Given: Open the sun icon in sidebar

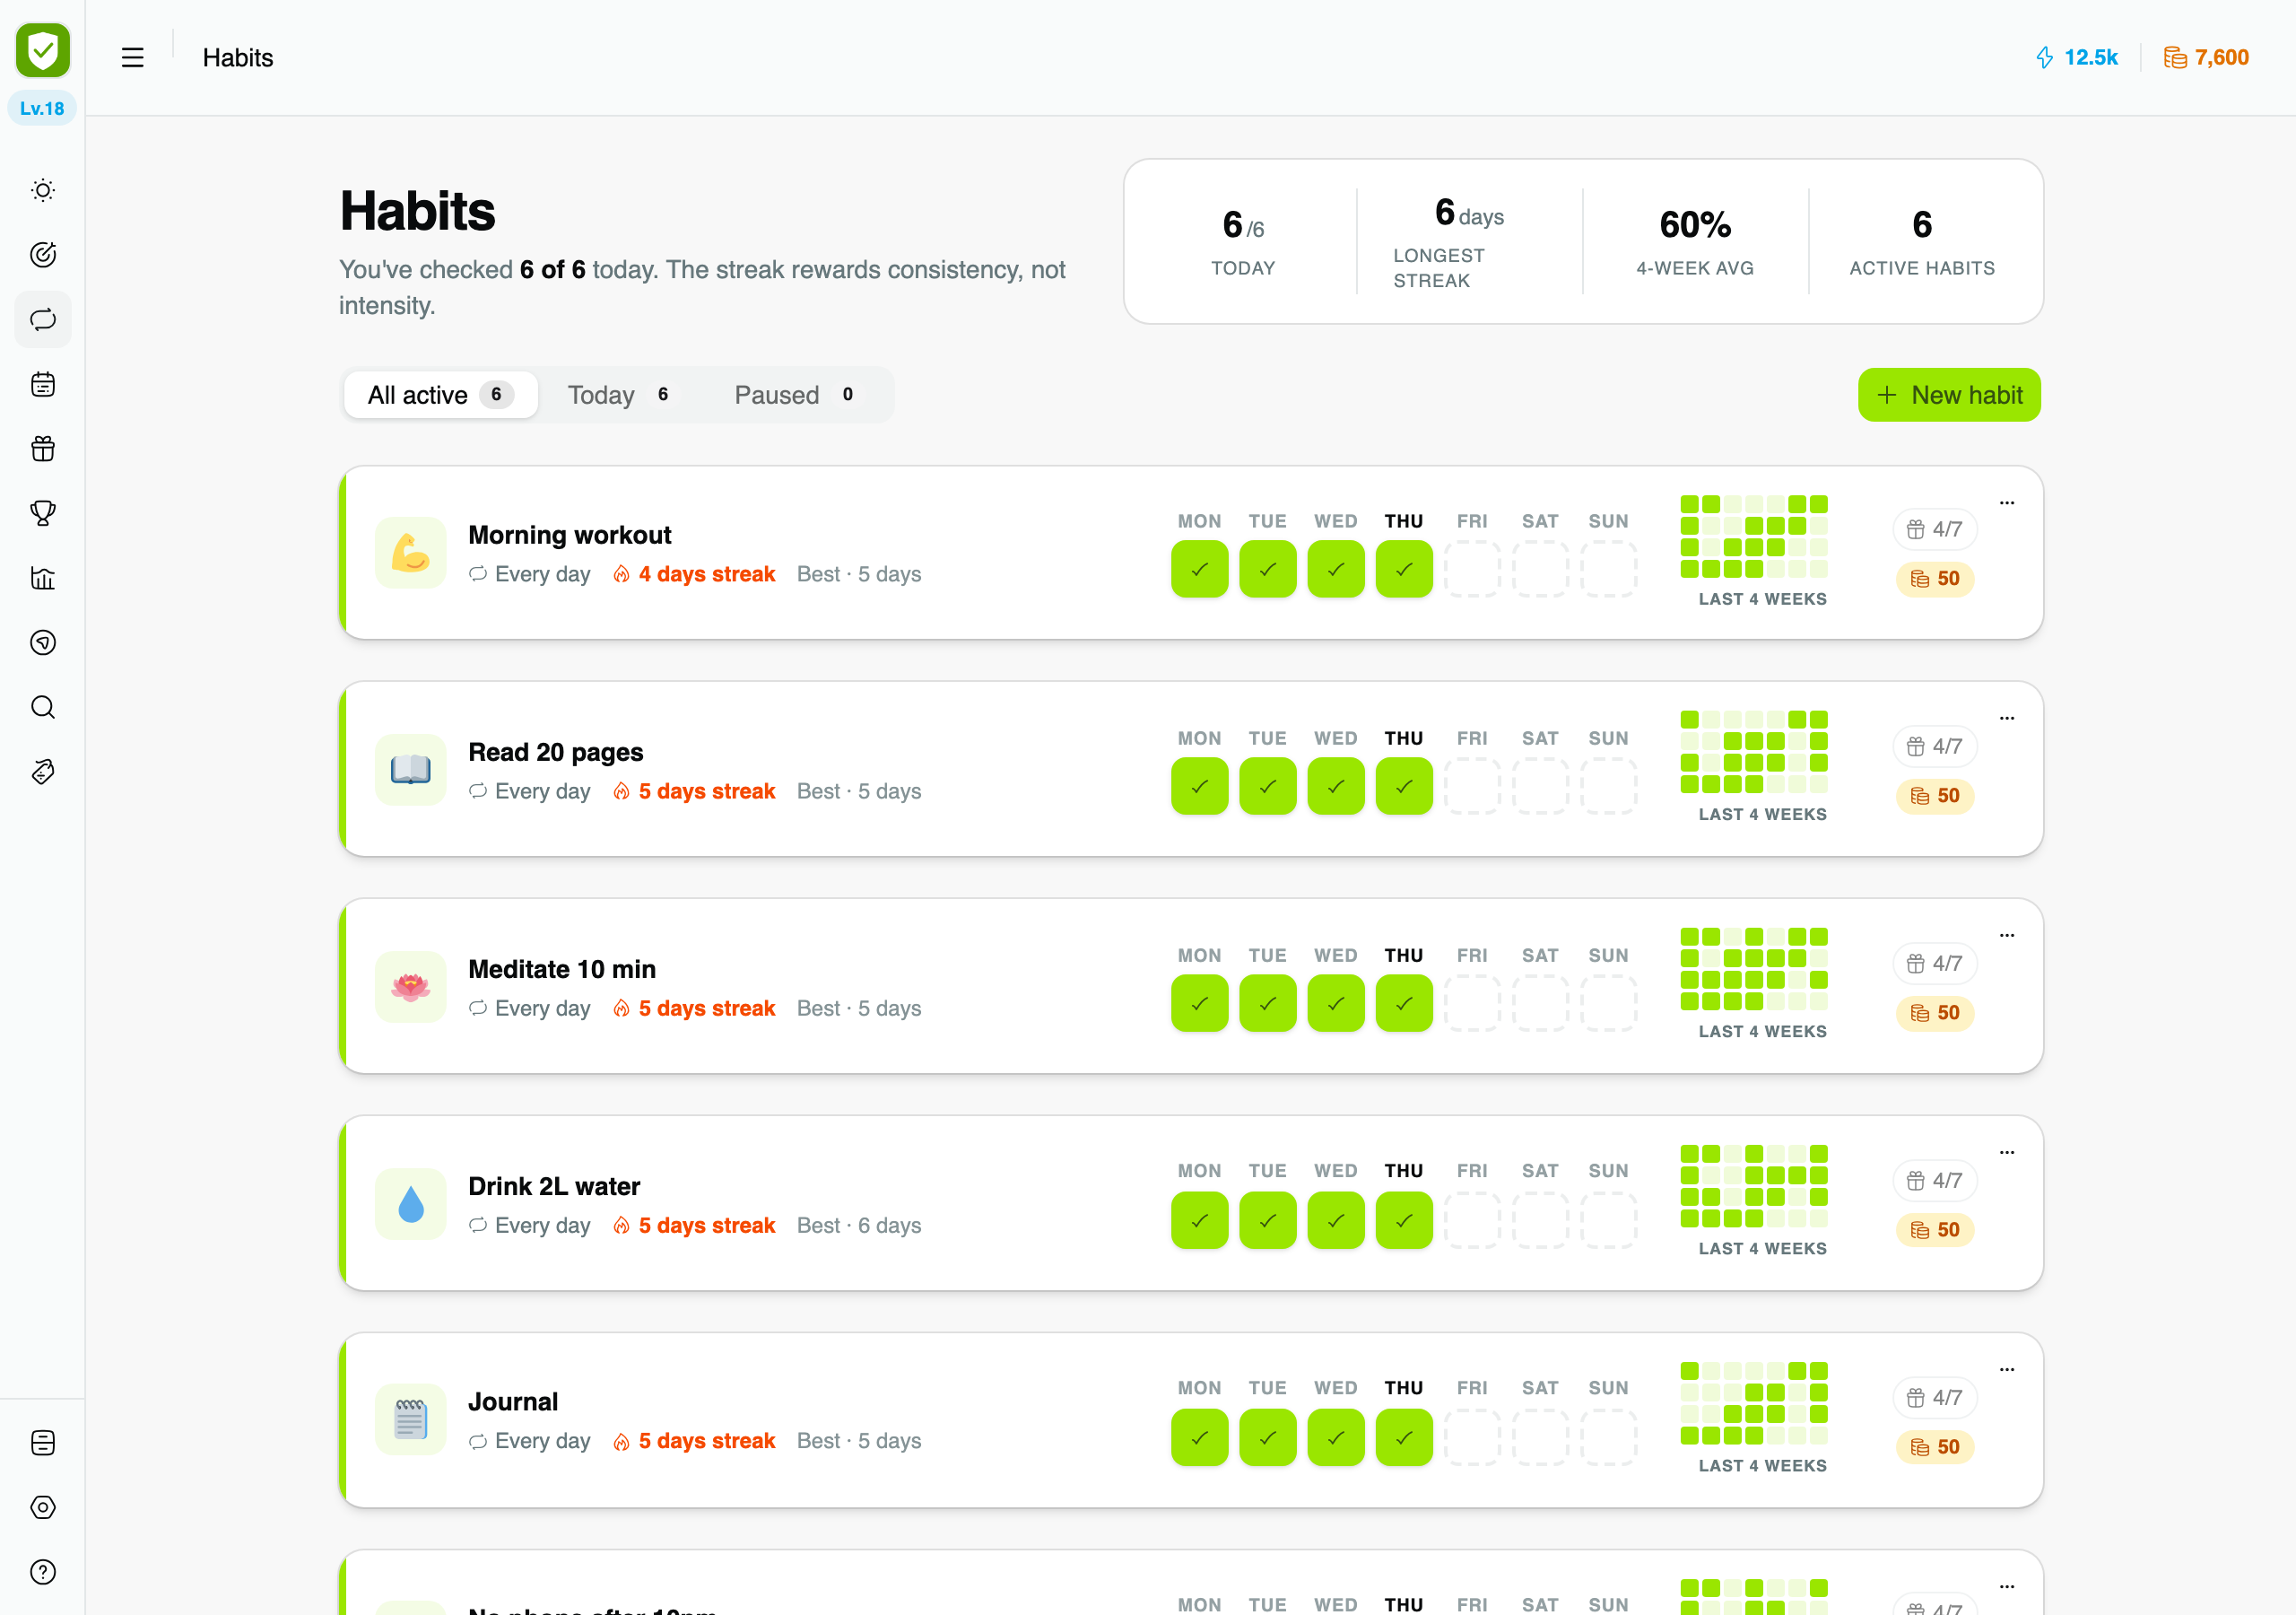Looking at the screenshot, I should [x=43, y=190].
